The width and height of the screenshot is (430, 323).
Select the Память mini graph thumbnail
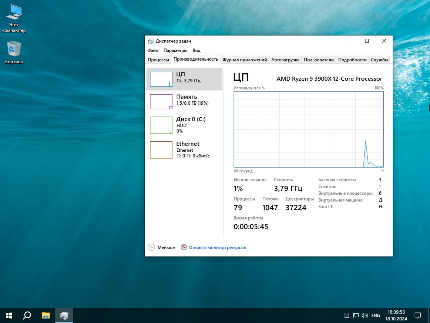(x=161, y=102)
